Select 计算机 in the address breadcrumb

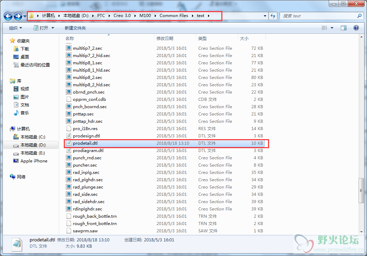point(48,16)
